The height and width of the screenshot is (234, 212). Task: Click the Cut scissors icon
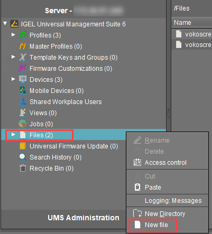coord(137,176)
